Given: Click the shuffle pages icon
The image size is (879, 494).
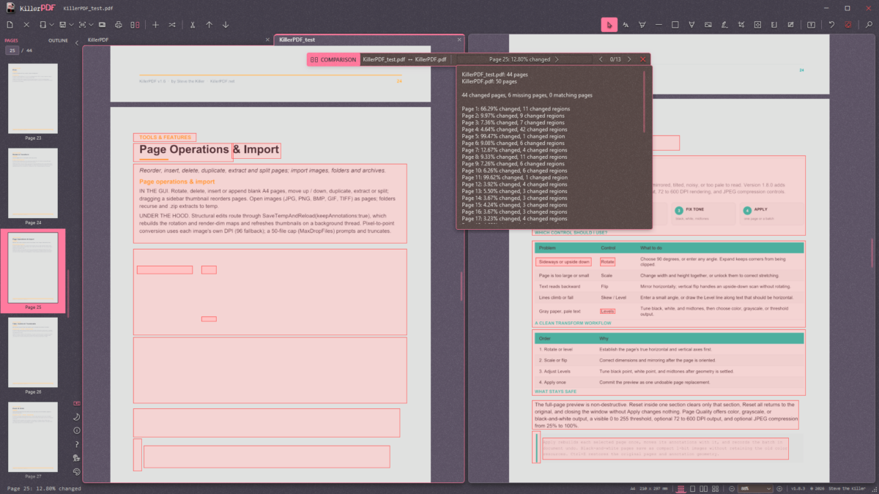Looking at the screenshot, I should pyautogui.click(x=172, y=25).
